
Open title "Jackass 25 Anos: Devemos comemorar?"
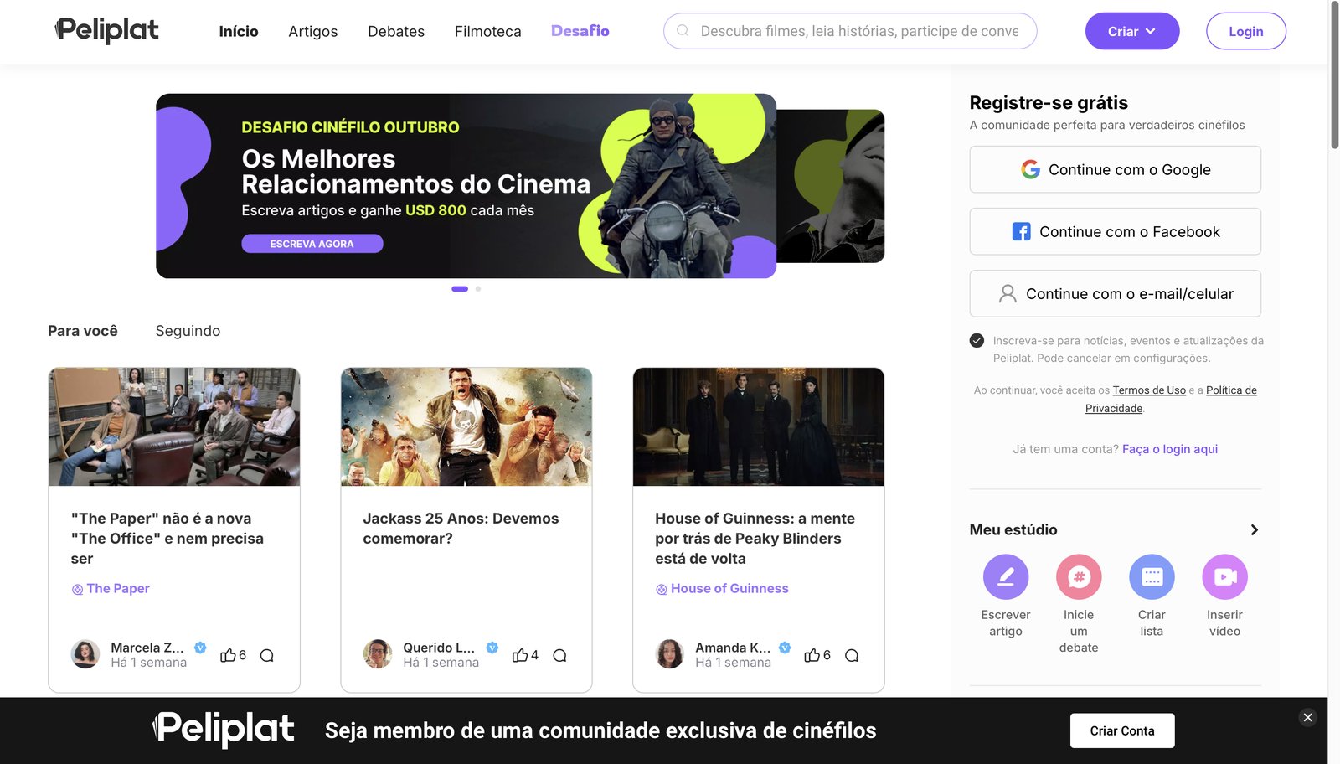click(x=461, y=529)
